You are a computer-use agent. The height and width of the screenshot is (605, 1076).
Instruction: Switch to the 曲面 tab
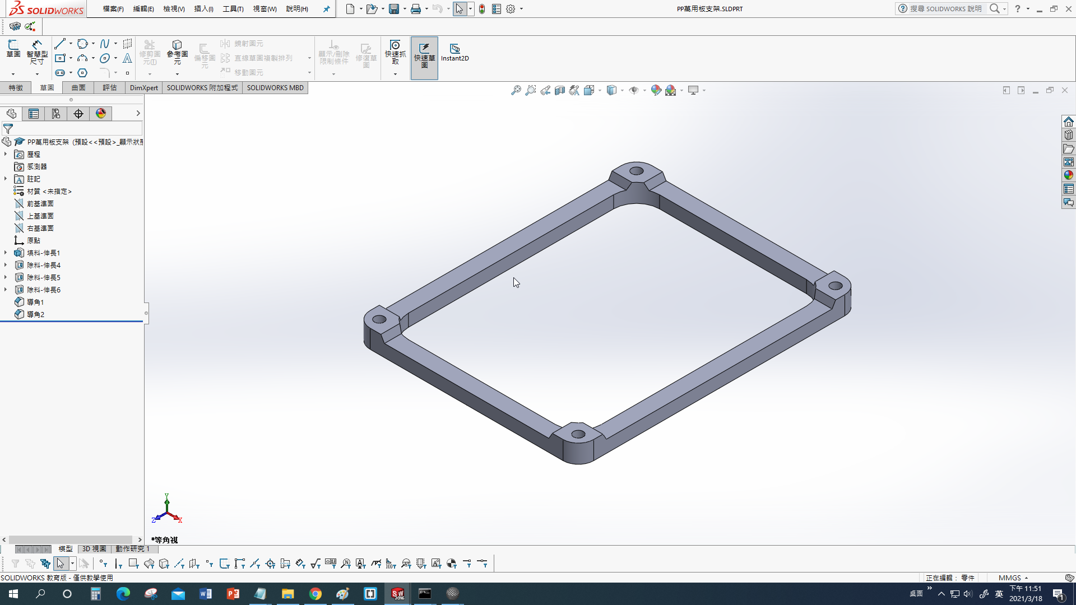coord(78,88)
